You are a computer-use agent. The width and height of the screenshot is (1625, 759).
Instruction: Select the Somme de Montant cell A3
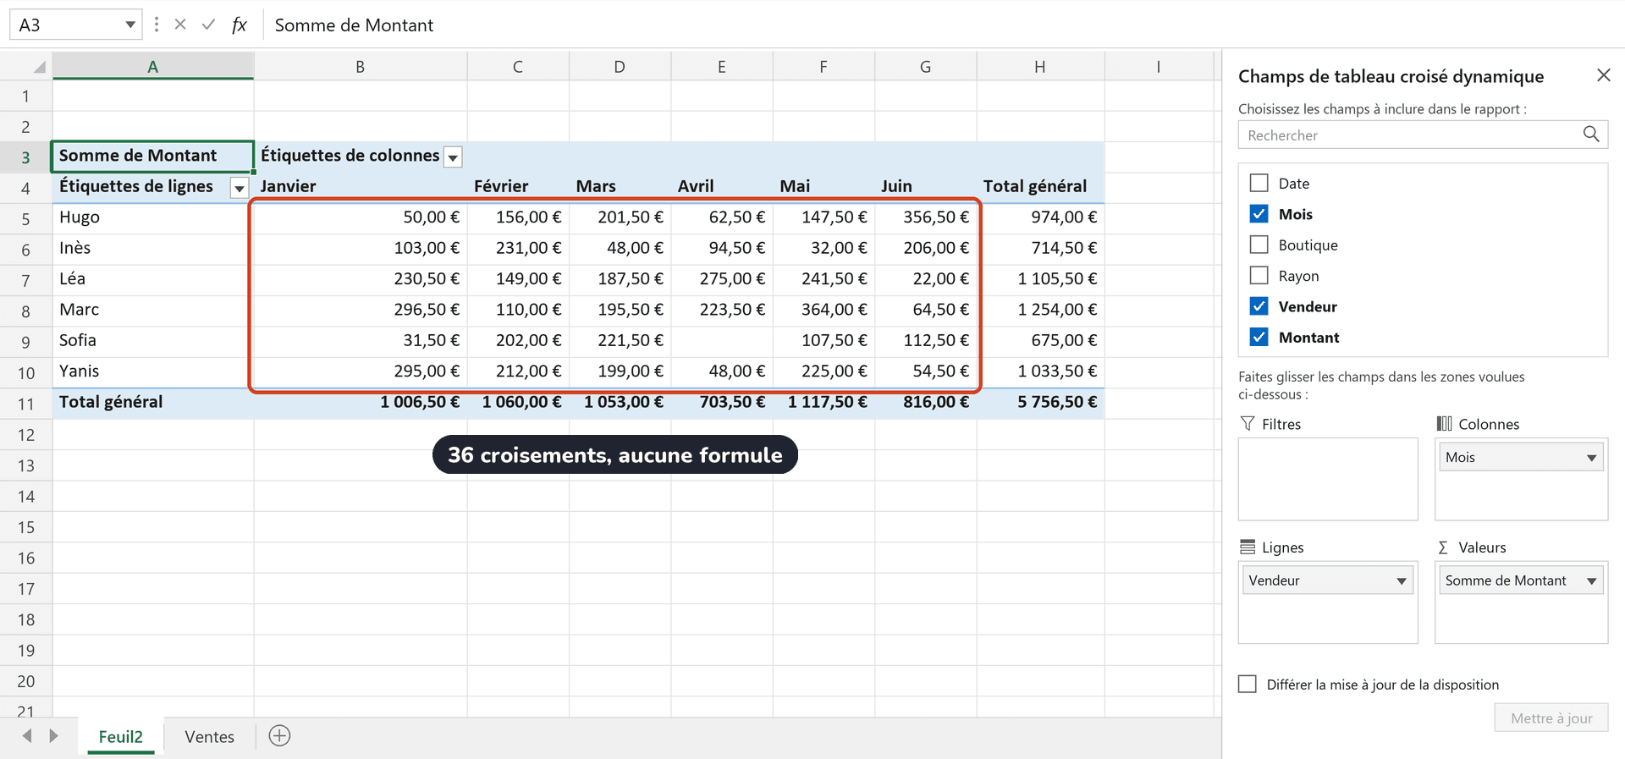coord(153,157)
